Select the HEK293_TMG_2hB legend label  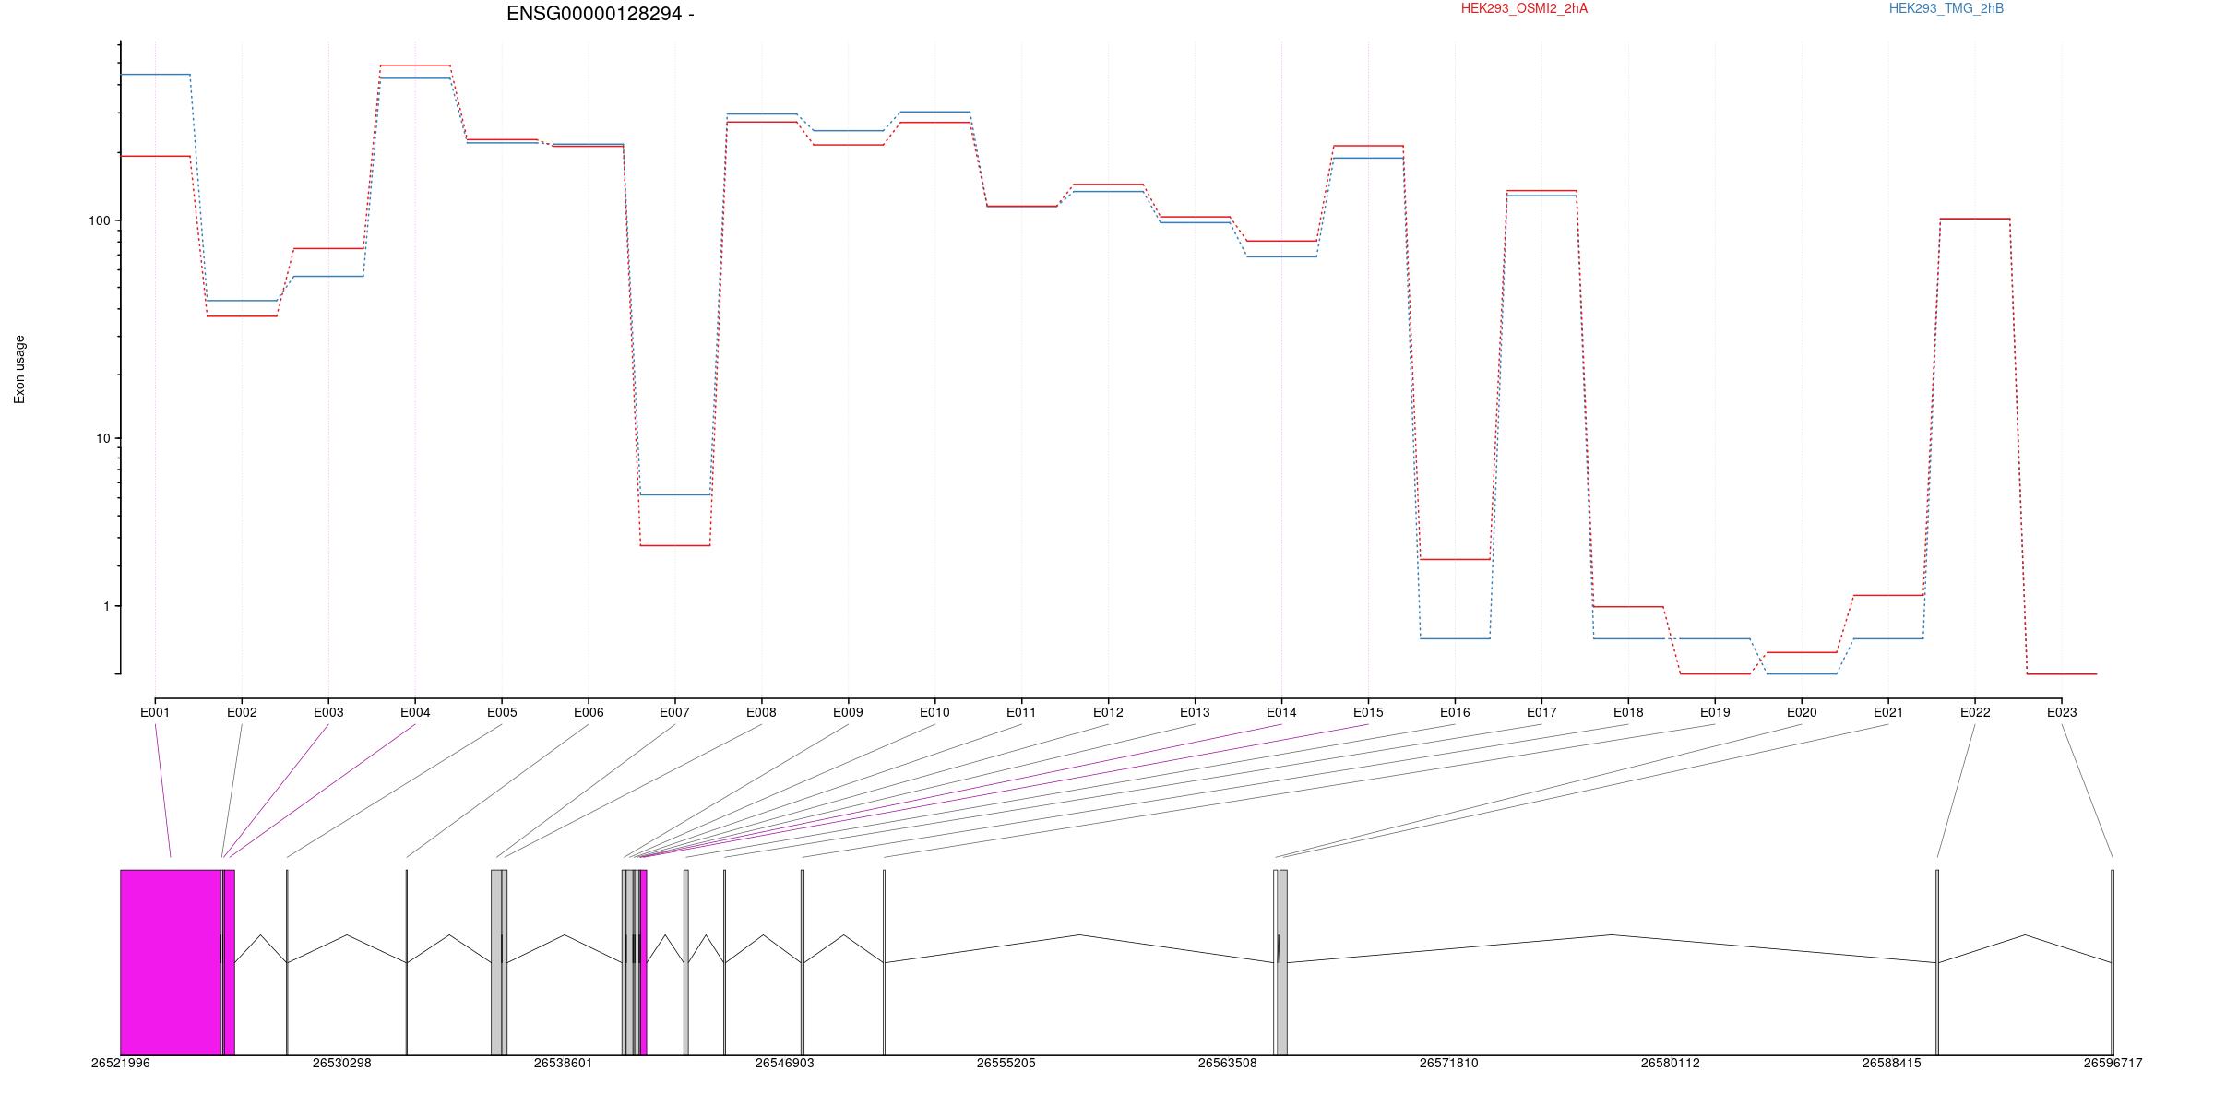pyautogui.click(x=1946, y=8)
